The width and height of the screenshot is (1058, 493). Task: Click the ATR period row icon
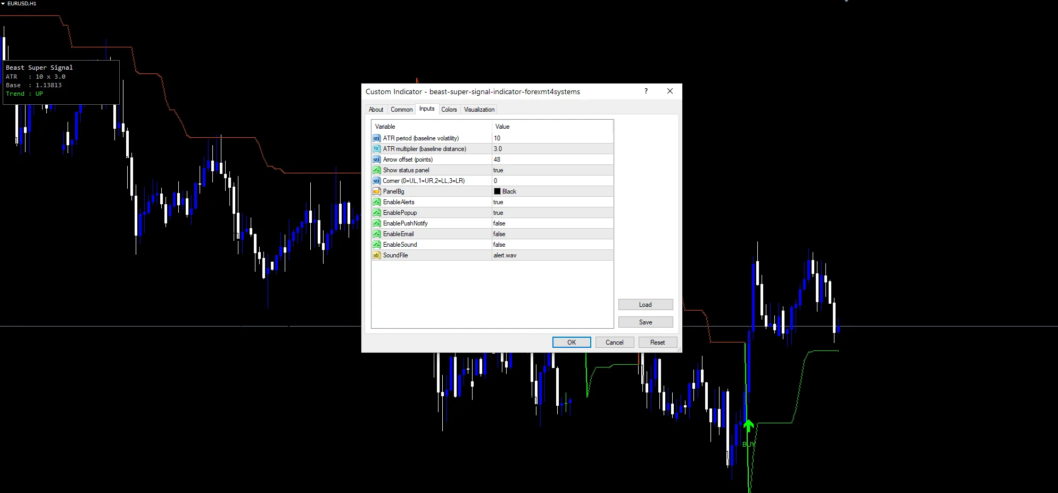point(376,138)
